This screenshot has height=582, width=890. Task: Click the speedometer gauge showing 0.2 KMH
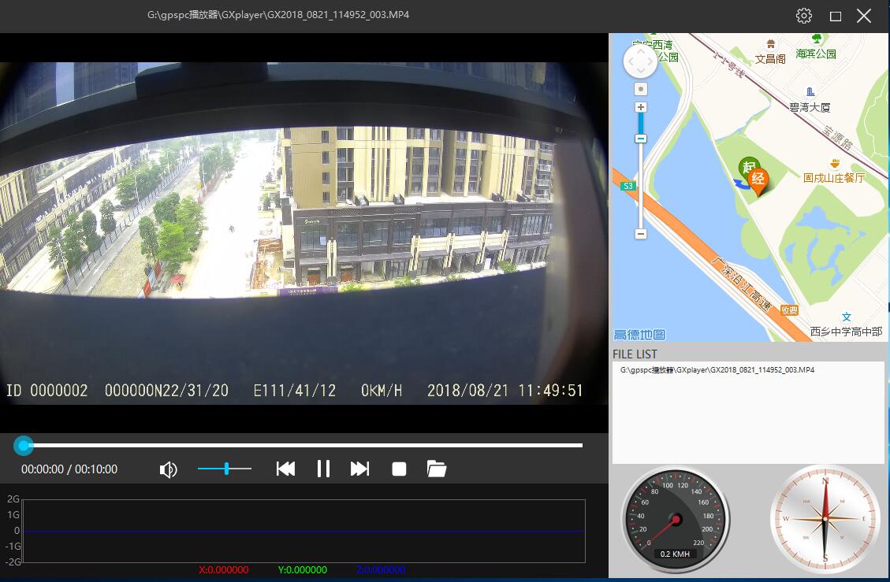click(675, 518)
